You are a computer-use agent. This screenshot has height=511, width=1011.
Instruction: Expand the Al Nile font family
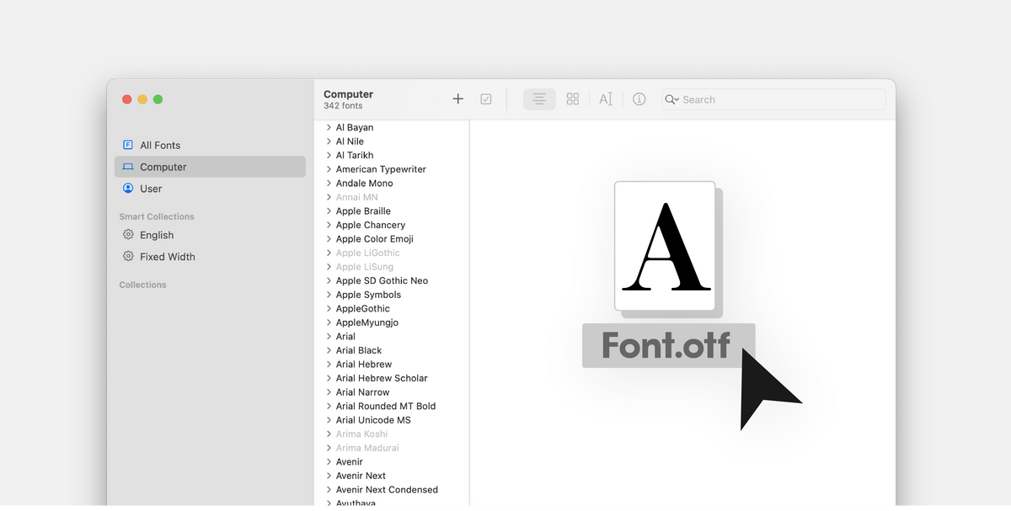(x=329, y=141)
